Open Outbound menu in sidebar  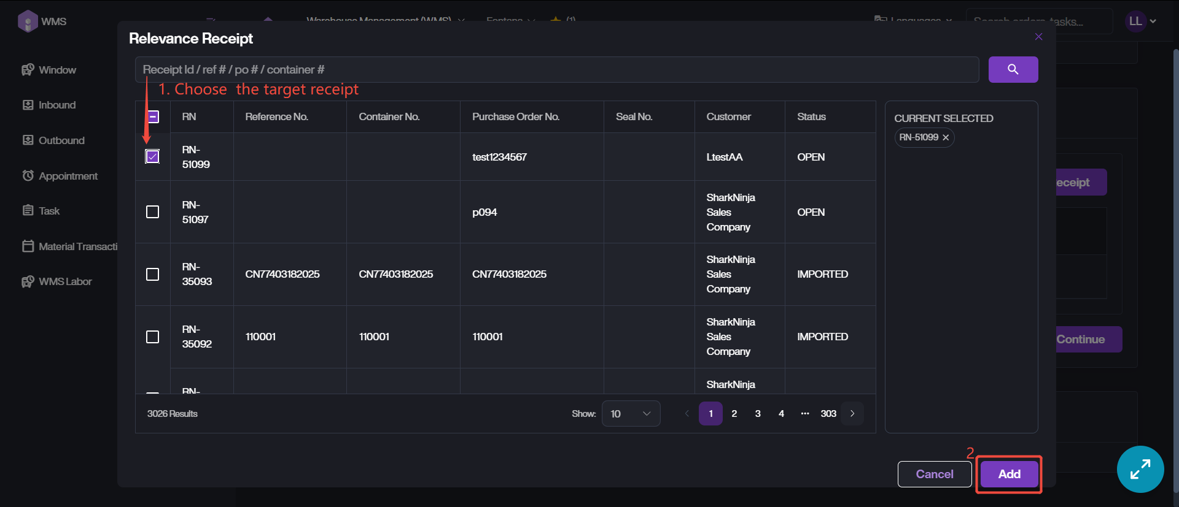click(61, 140)
